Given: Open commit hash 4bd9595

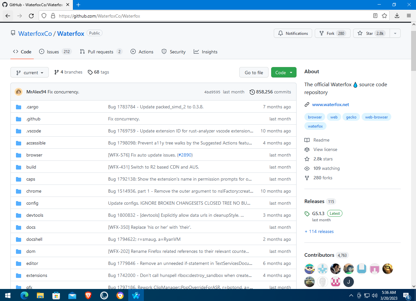Looking at the screenshot, I should [x=212, y=92].
